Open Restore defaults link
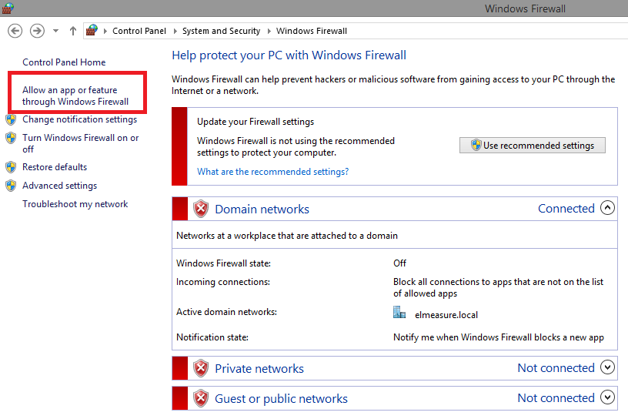 coord(55,167)
